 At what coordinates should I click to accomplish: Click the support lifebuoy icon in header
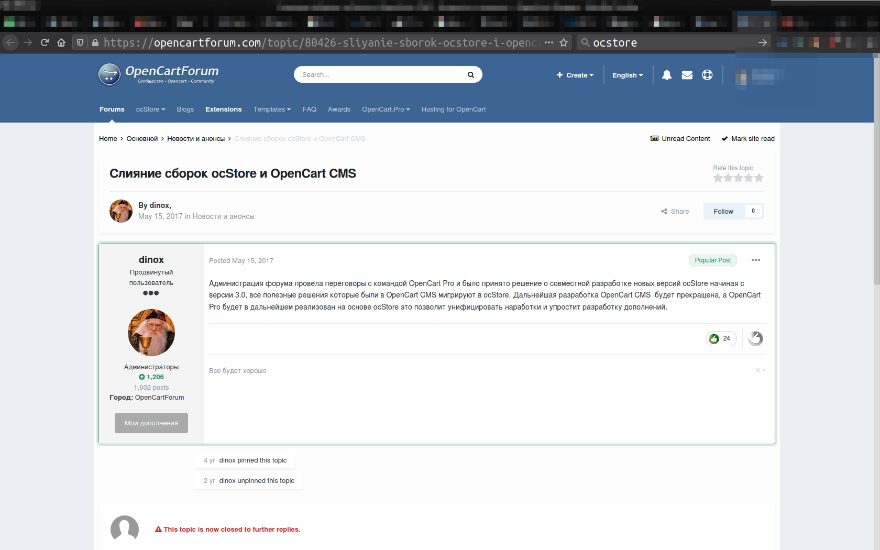point(707,75)
